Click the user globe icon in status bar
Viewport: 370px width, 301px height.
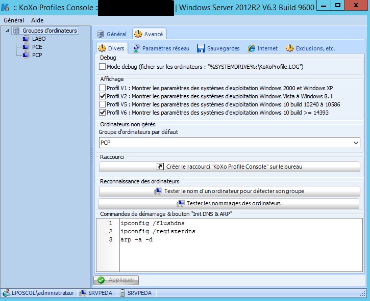pyautogui.click(x=6, y=293)
